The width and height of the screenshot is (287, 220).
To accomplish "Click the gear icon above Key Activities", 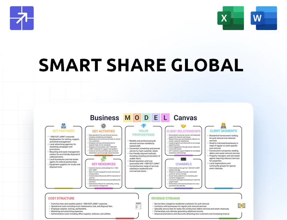I will click(x=103, y=126).
